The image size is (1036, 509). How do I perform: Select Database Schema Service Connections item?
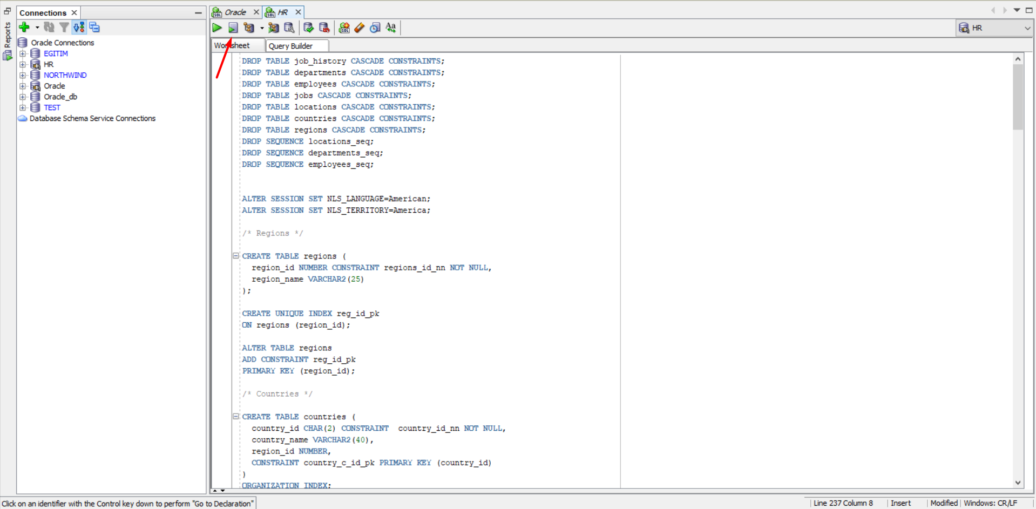(92, 118)
